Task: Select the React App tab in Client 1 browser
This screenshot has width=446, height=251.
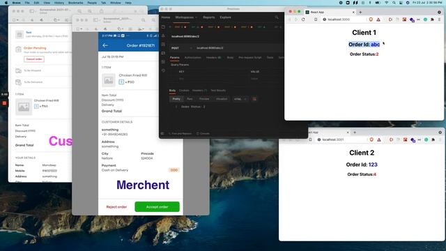Action: point(330,13)
